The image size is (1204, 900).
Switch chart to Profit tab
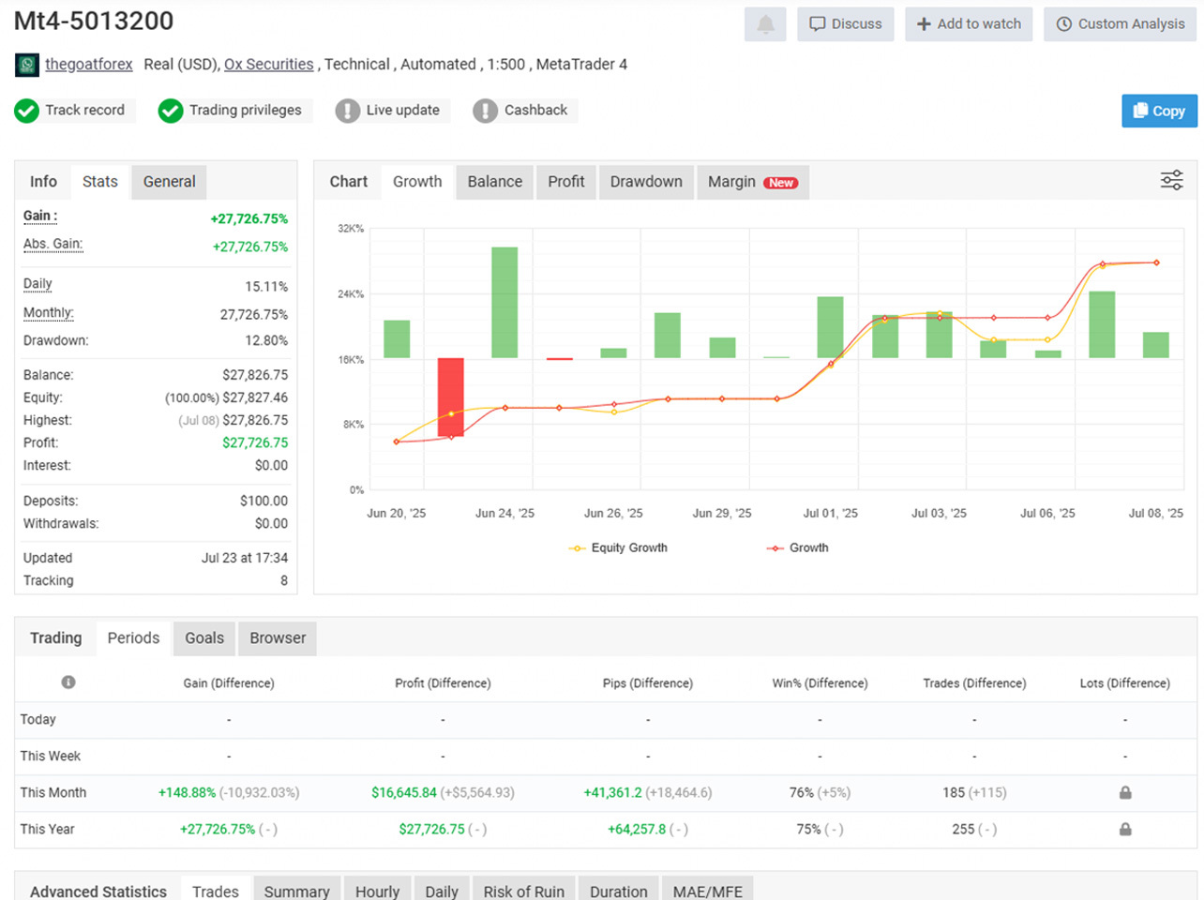click(566, 182)
